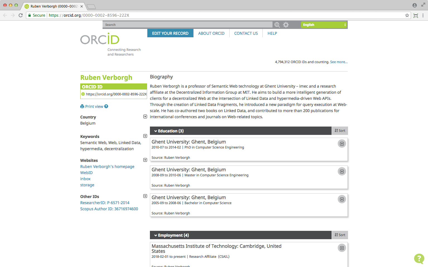Click the Belgium country value
Screen dimensions: 428x267
point(88,123)
